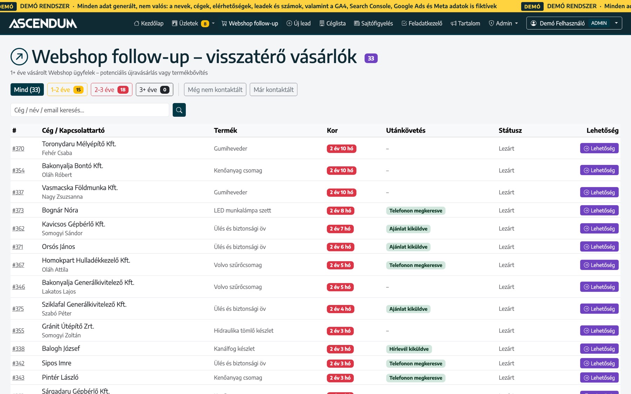This screenshot has height=394, width=631.
Task: Open the Üzletek menu item
Action: pyautogui.click(x=190, y=23)
